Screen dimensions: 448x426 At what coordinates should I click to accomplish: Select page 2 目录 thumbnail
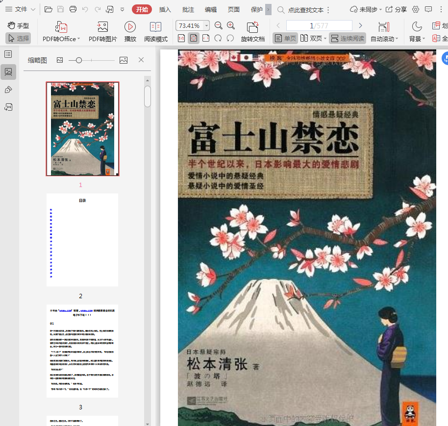[x=82, y=239]
